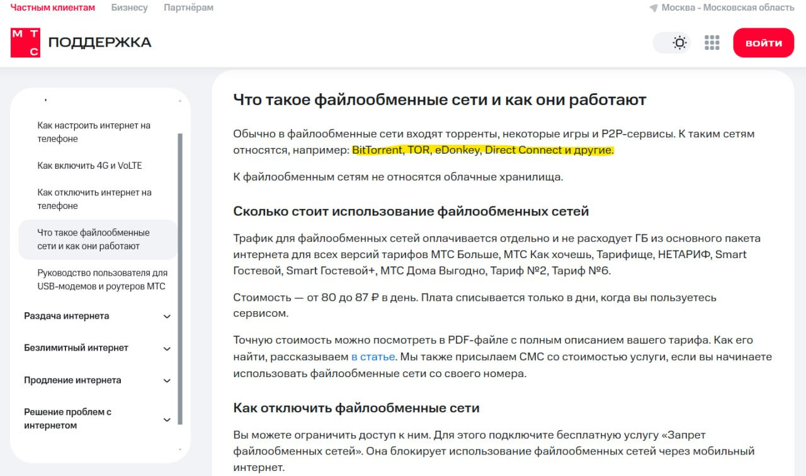Open the apps grid menu icon
The height and width of the screenshot is (476, 806).
(712, 43)
